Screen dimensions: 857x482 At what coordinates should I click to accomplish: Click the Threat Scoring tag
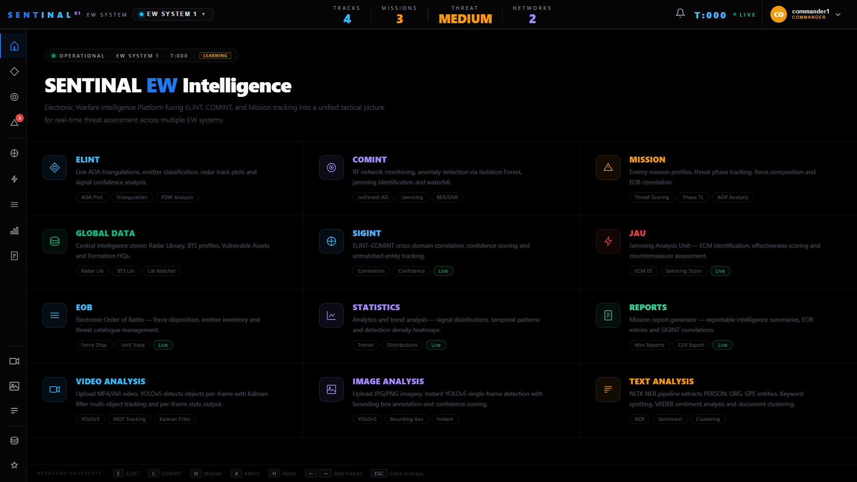point(652,197)
